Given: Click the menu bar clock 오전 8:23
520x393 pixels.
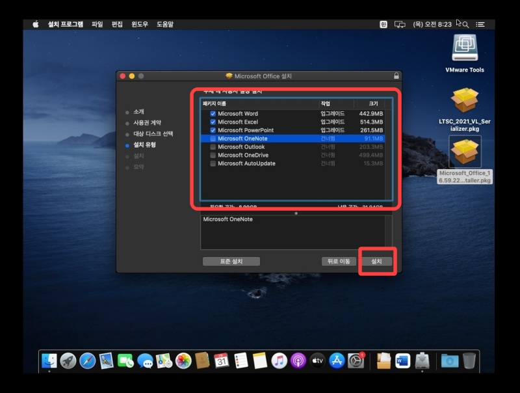Looking at the screenshot, I should click(432, 24).
